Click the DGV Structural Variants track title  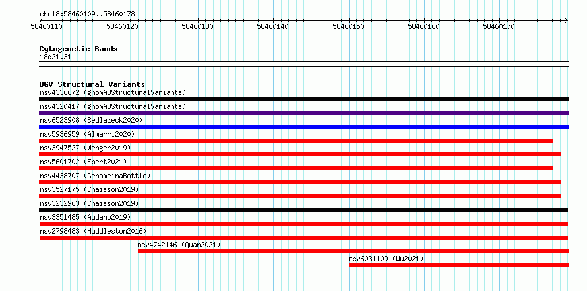(x=92, y=84)
